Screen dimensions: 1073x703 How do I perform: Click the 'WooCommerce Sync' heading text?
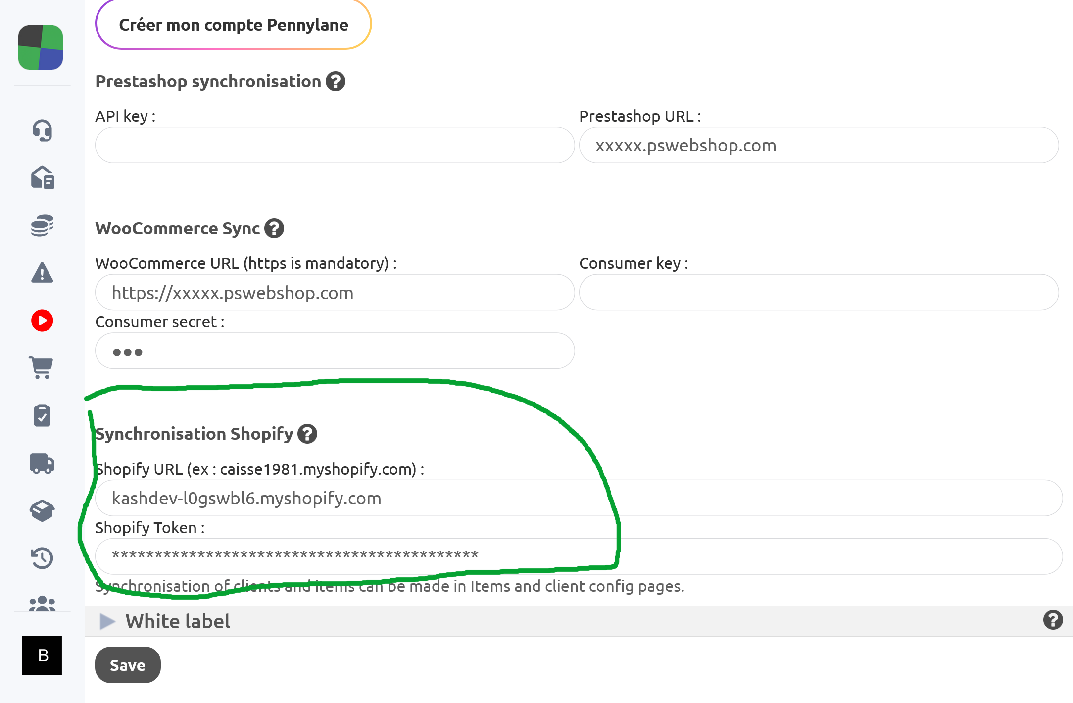[x=178, y=228]
